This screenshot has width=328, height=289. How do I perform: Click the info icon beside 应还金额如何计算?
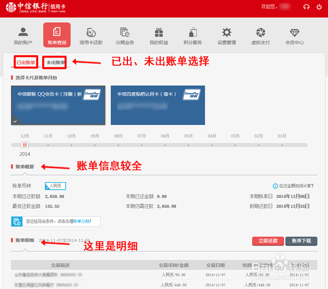(276, 186)
